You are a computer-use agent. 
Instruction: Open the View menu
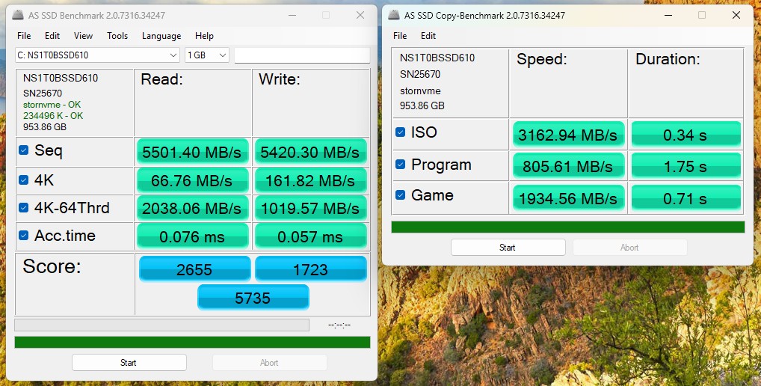[84, 36]
